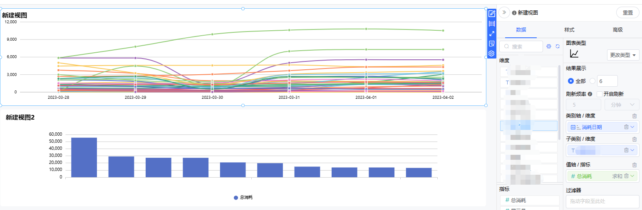Switch to the 高级 tab
The height and width of the screenshot is (210, 642).
tap(617, 30)
